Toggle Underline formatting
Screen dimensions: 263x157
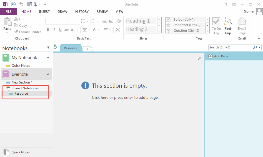click(60, 30)
